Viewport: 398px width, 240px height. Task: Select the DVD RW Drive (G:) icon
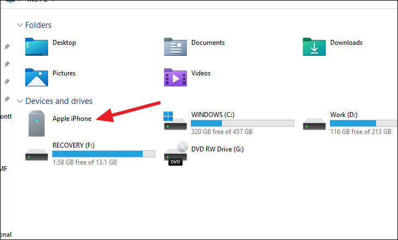click(x=175, y=154)
